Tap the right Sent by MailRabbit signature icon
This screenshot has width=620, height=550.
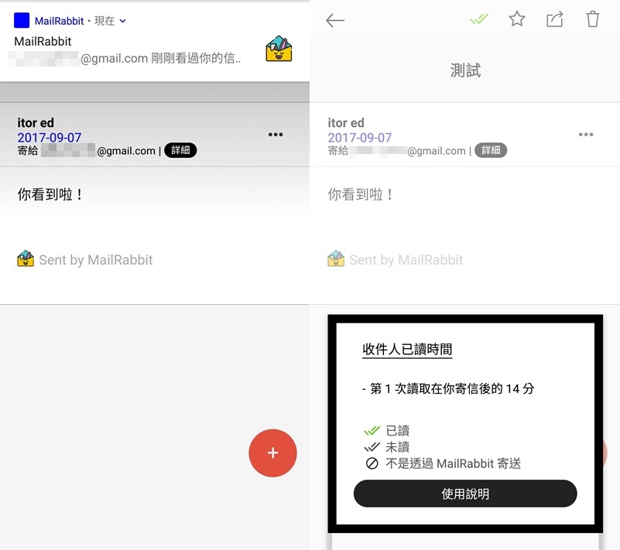coord(336,258)
